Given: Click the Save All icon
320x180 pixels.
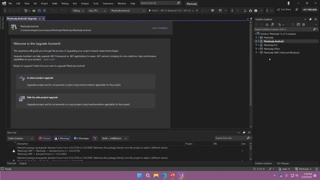Looking at the screenshot, I should 44,10.
